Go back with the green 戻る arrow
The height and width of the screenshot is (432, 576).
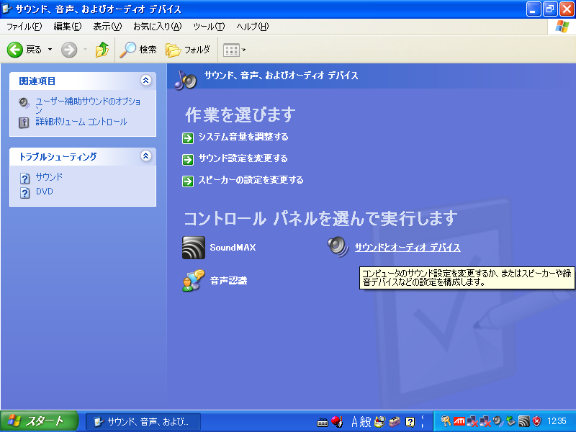[15, 50]
